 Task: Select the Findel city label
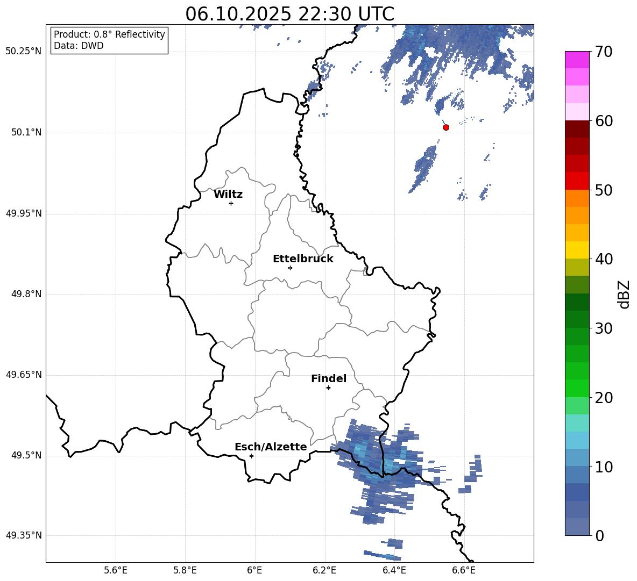pyautogui.click(x=329, y=378)
